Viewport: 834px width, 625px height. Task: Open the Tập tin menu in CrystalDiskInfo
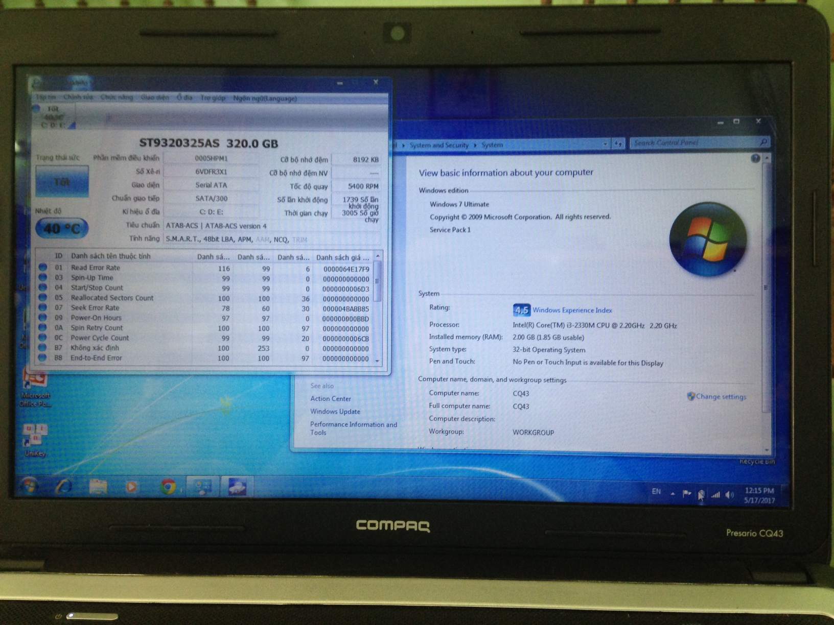tap(45, 97)
